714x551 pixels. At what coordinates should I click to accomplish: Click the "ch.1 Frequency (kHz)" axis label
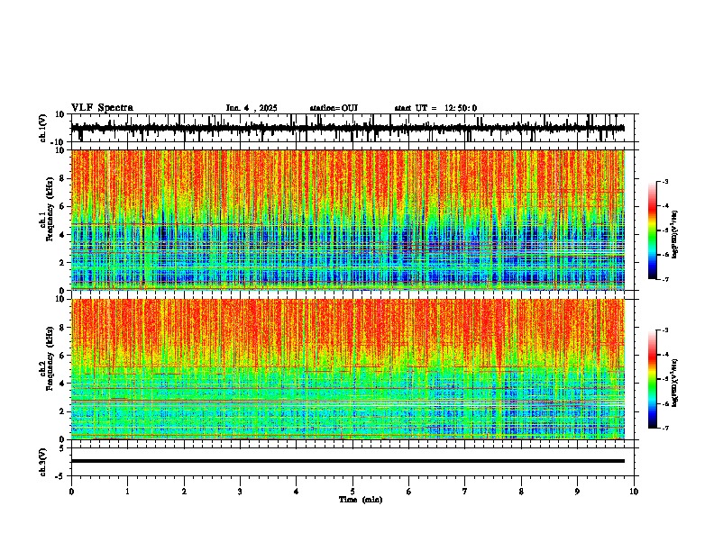[x=49, y=210]
